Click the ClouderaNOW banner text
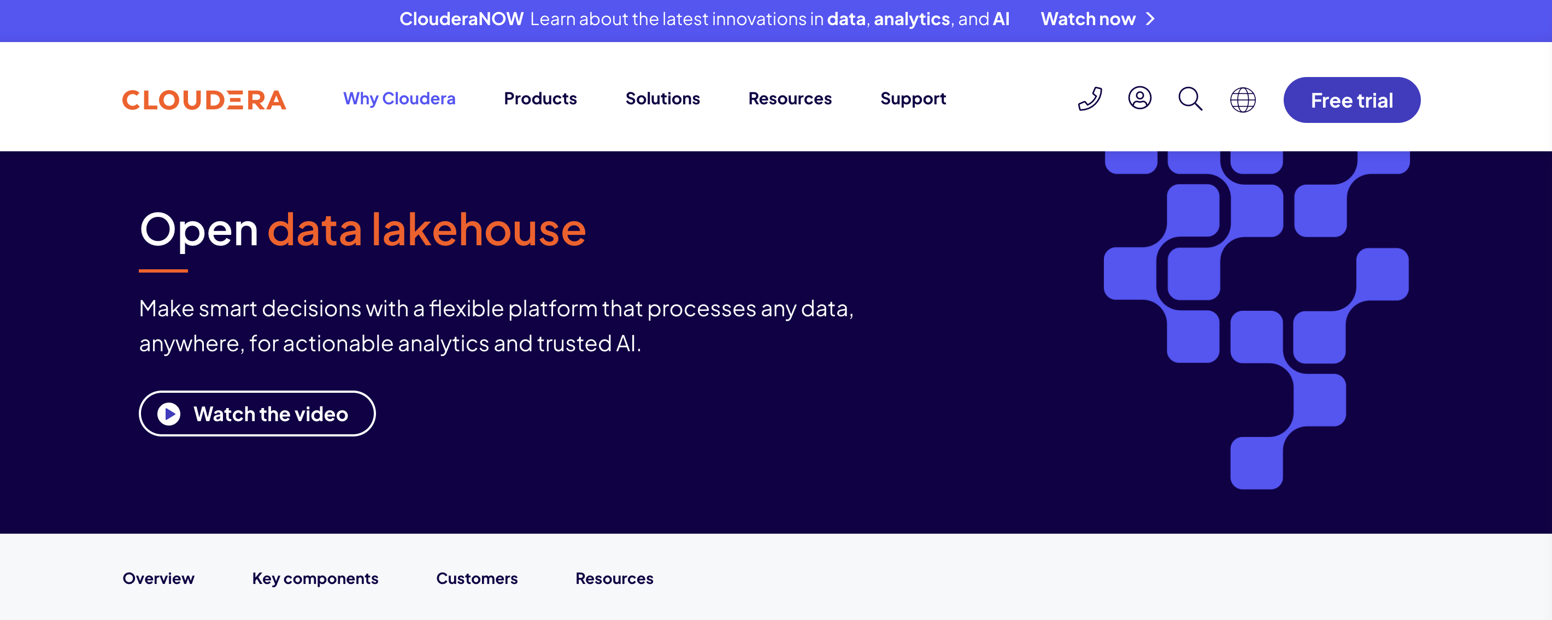This screenshot has width=1552, height=620. [462, 19]
